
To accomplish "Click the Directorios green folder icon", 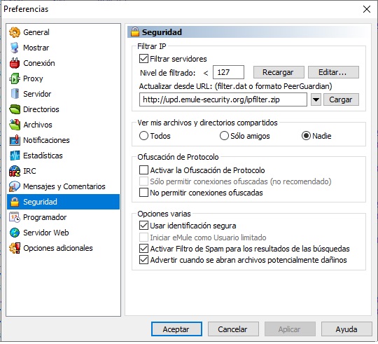I will coord(15,109).
